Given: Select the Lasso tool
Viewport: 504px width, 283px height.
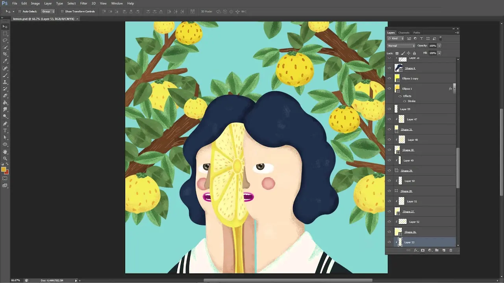Looking at the screenshot, I should click(x=5, y=40).
